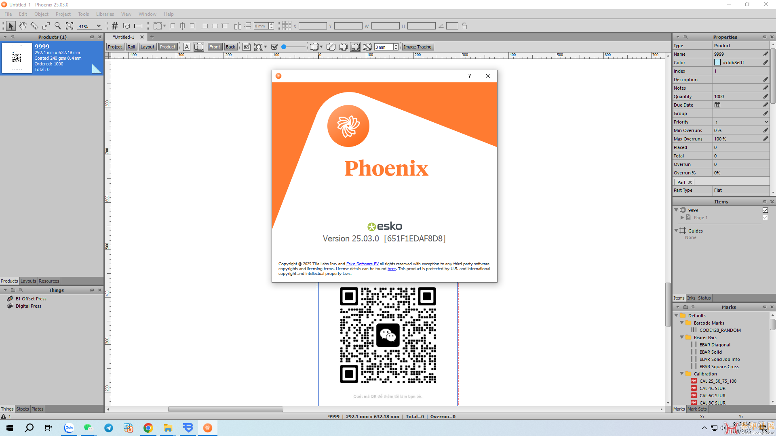Click the image placeholder icon in view bar
776x436 pixels.
point(247,47)
